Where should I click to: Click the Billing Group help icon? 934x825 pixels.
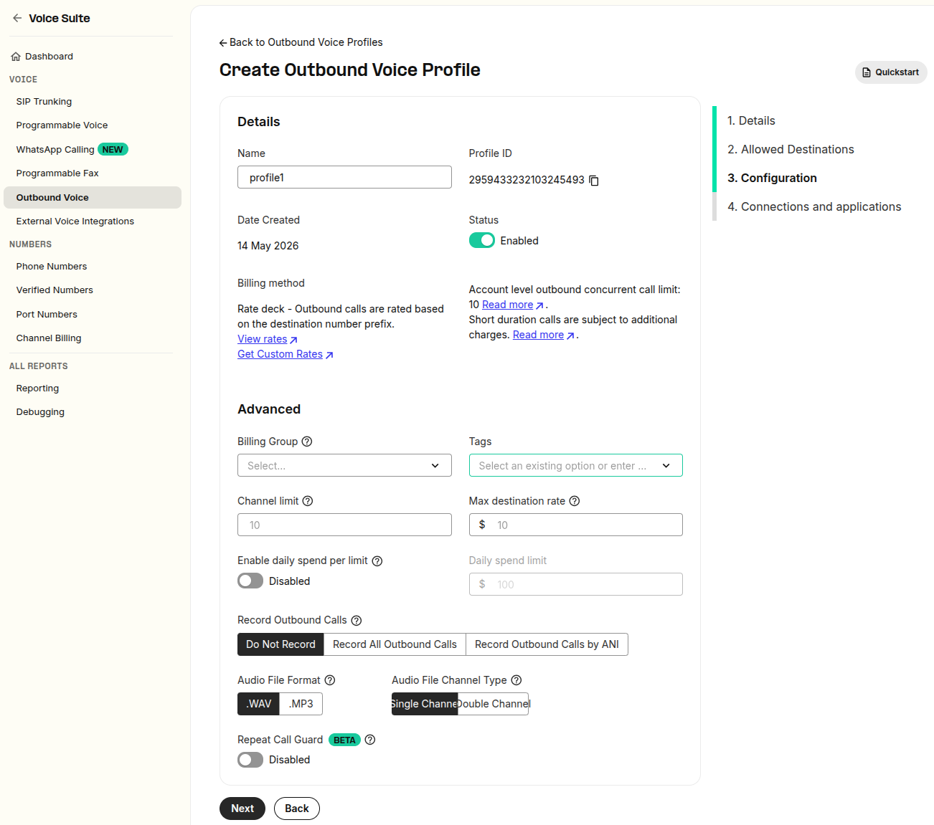click(x=307, y=442)
